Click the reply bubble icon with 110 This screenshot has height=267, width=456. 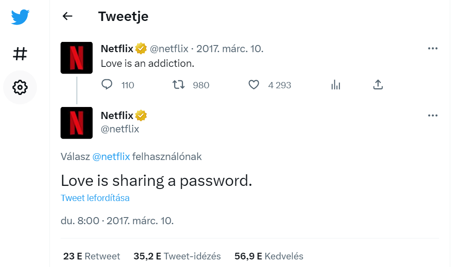click(x=107, y=84)
